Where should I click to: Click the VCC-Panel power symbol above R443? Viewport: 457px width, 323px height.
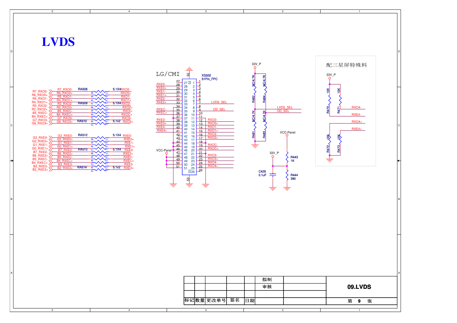click(287, 135)
